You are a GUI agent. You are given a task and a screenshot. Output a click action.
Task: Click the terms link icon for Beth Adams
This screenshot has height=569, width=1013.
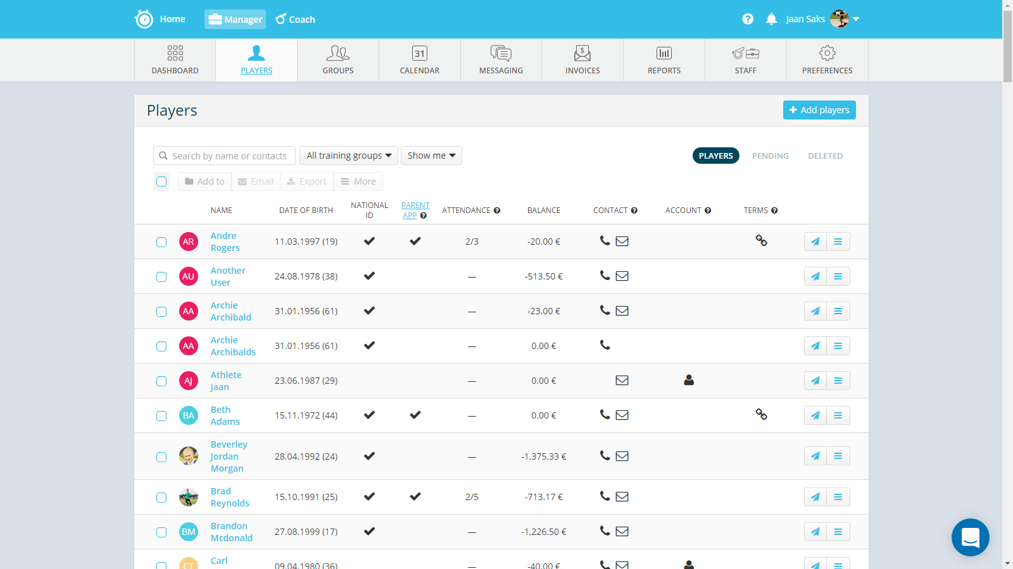point(761,415)
